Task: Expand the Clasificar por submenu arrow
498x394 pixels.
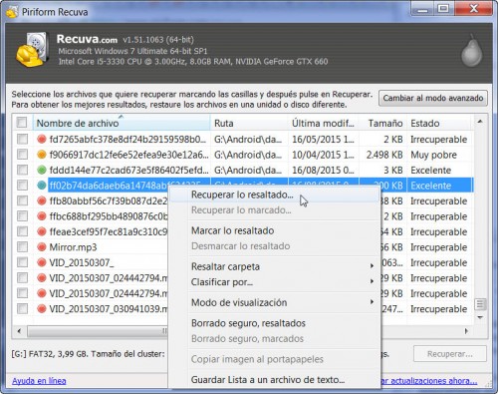Action: click(372, 281)
